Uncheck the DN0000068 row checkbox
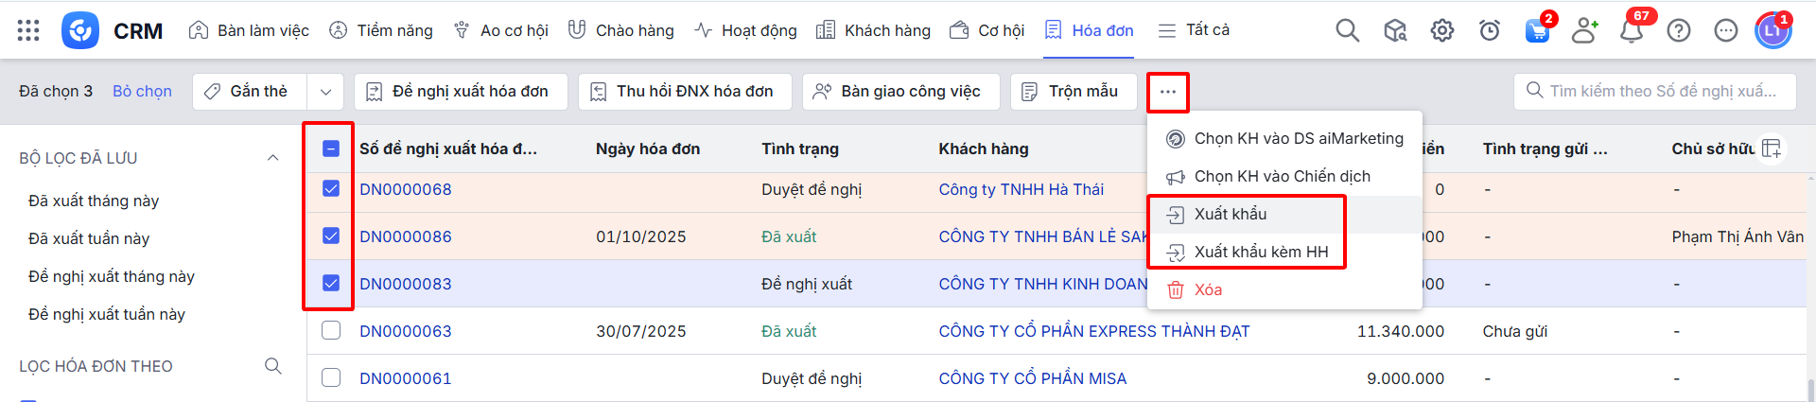The width and height of the screenshot is (1816, 402). pos(331,188)
